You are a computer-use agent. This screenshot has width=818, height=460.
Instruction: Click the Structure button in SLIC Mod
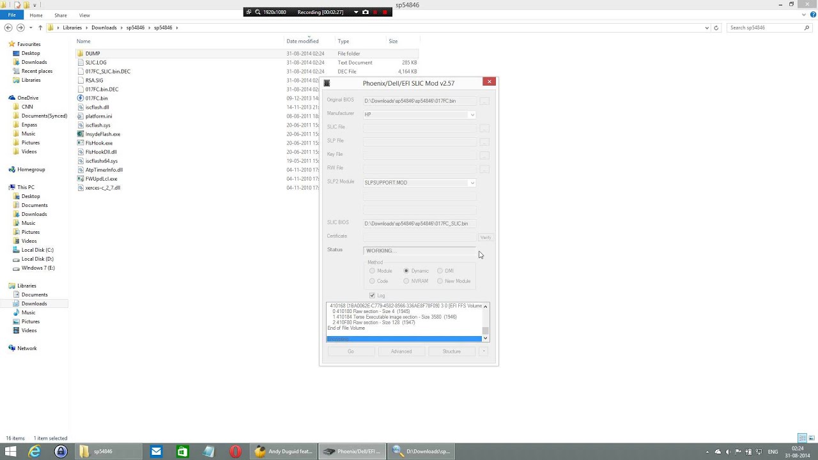click(452, 351)
